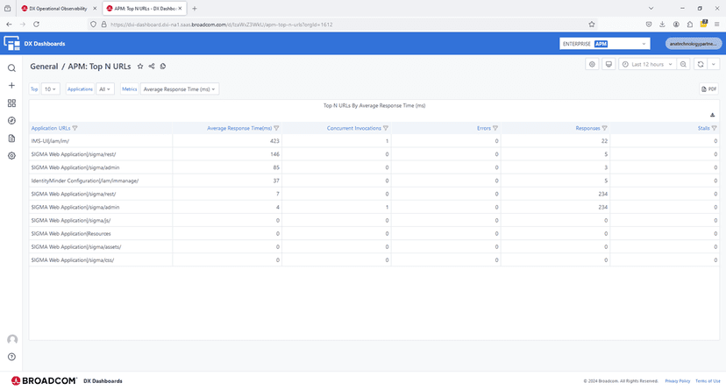Click the share dashboard icon

point(152,67)
